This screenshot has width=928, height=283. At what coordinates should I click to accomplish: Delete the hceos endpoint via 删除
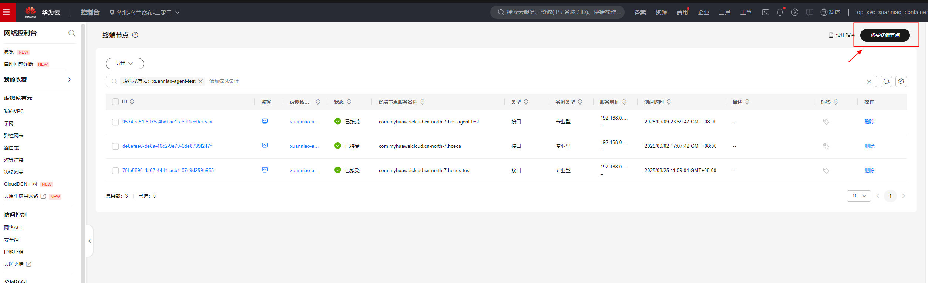coord(870,146)
